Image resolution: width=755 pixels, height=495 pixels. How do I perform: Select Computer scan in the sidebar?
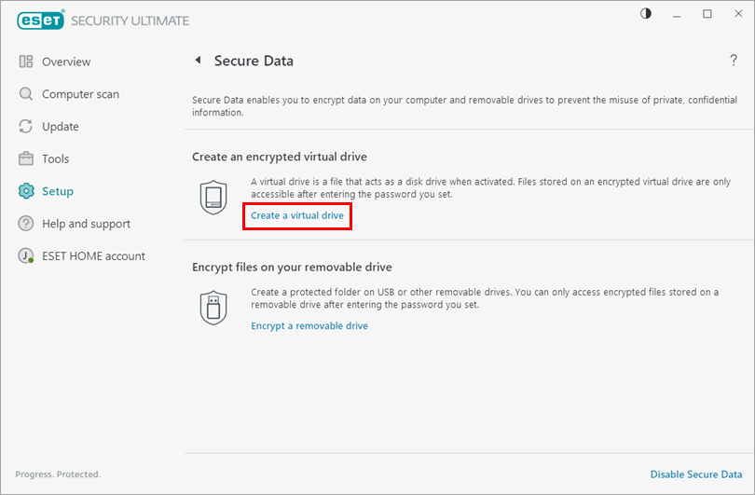point(80,94)
